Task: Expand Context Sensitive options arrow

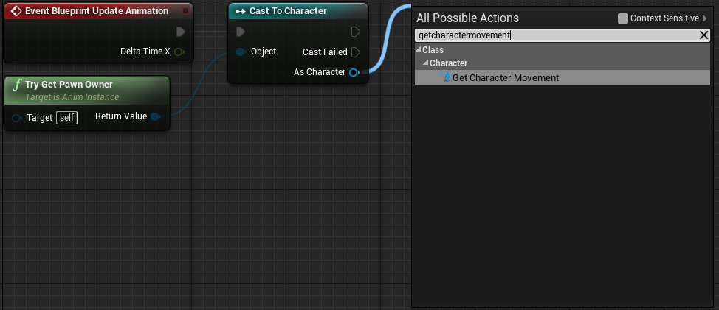Action: (705, 18)
